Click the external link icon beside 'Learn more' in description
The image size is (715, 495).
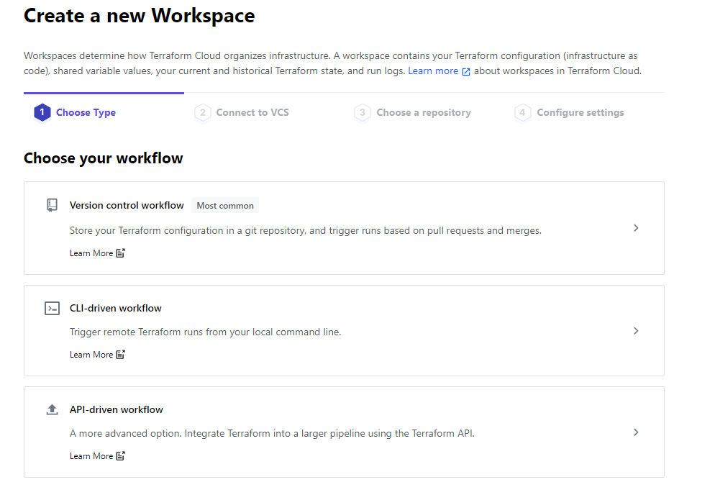(x=466, y=72)
